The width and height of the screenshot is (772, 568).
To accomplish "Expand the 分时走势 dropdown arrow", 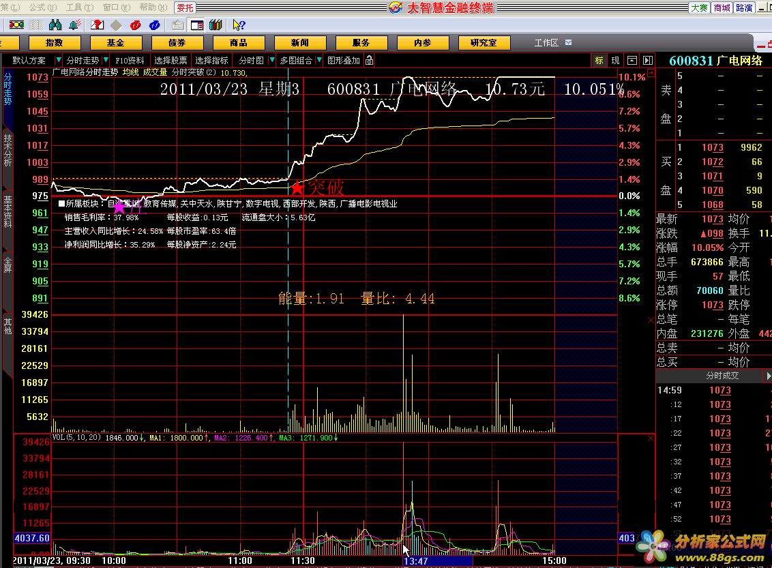I will [105, 60].
